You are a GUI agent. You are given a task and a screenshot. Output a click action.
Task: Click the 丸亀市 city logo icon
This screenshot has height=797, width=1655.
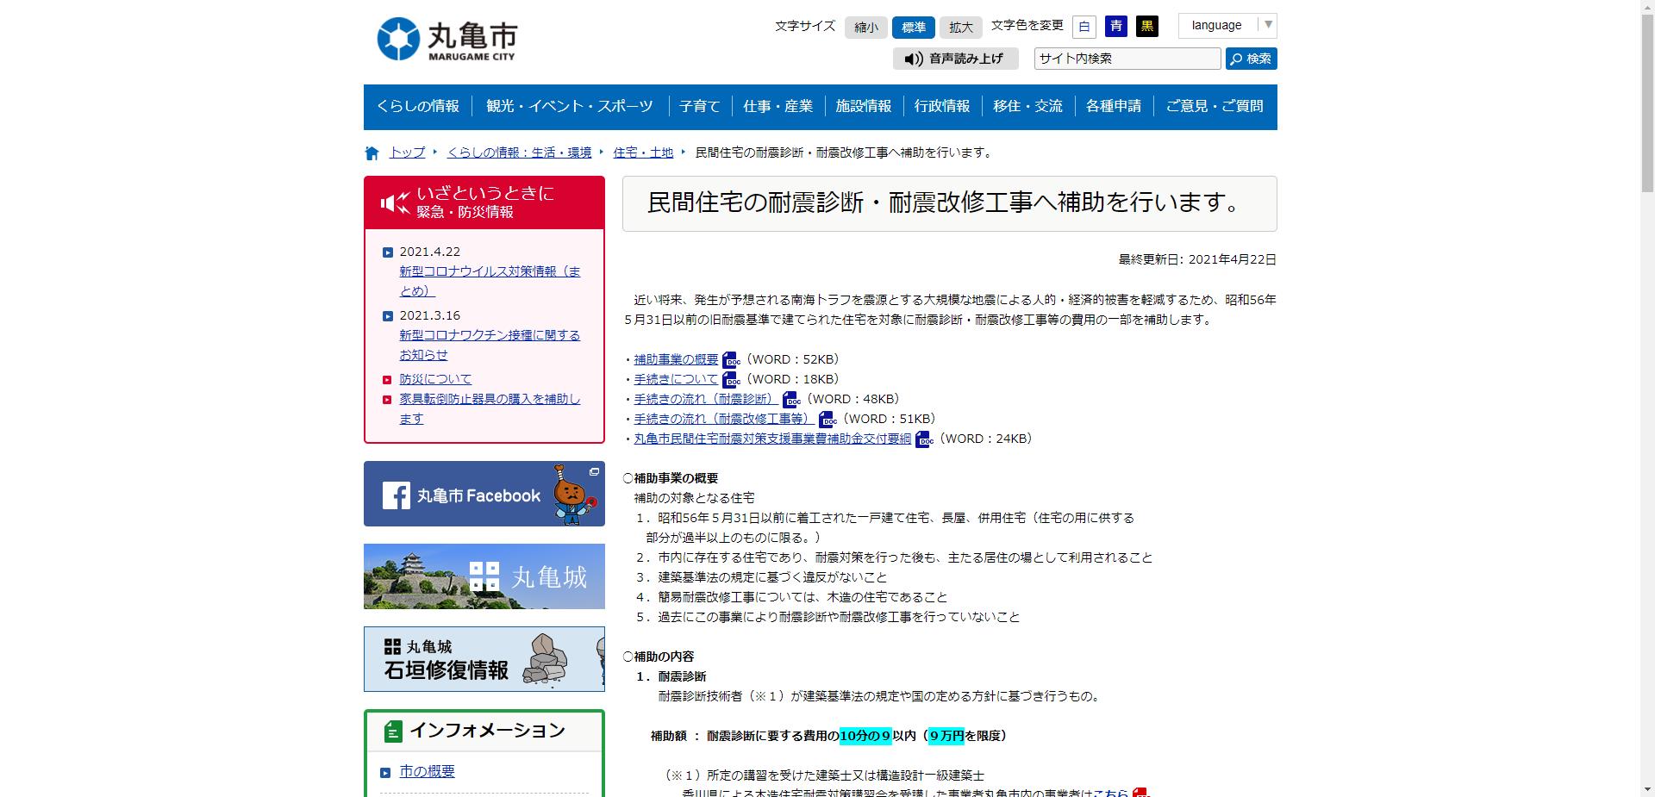pyautogui.click(x=398, y=36)
